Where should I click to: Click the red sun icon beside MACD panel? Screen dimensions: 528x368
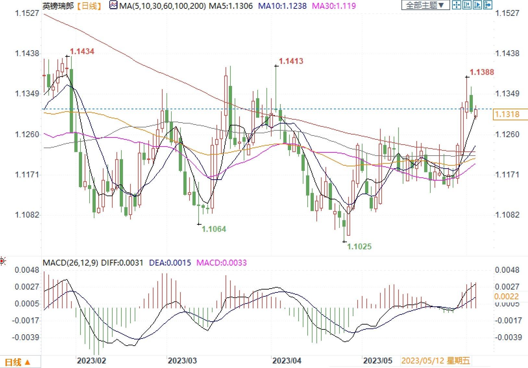3,261
